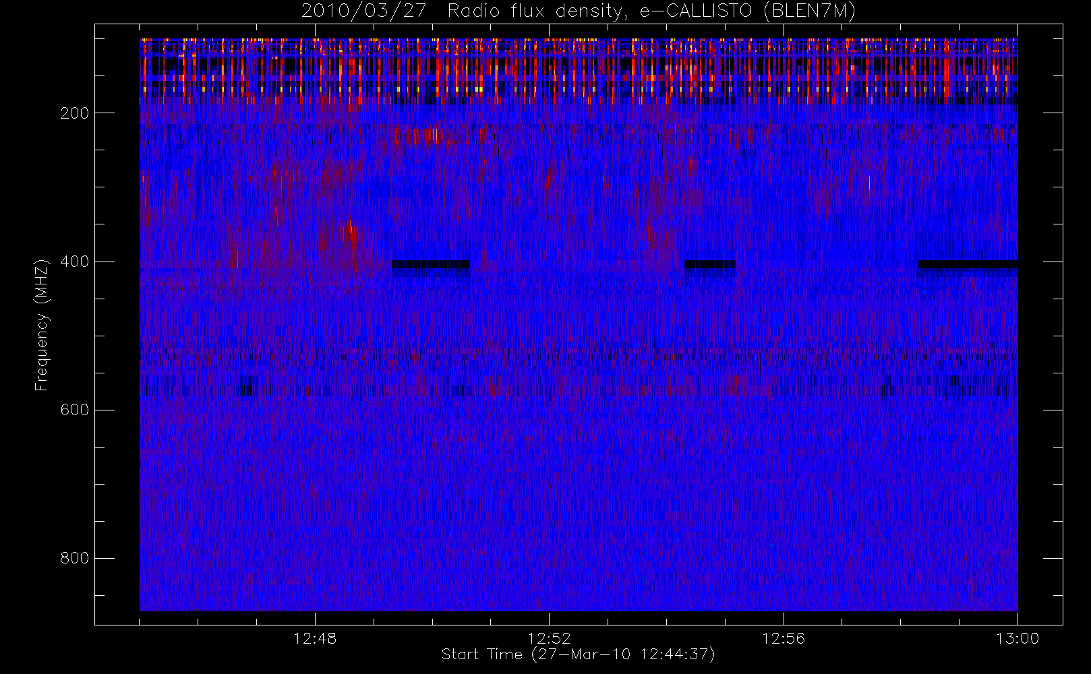Click the 13:00 time tick label

coord(1018,638)
